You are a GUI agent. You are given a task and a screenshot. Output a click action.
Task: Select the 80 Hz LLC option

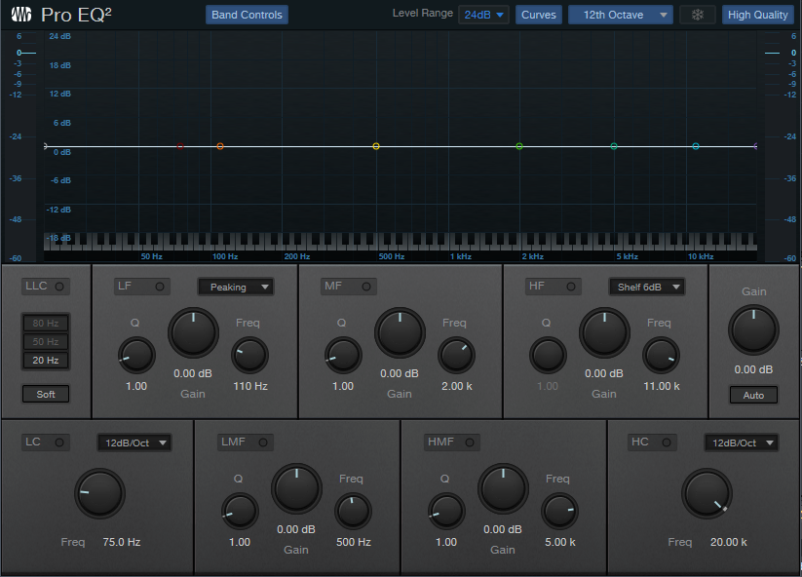tap(46, 324)
